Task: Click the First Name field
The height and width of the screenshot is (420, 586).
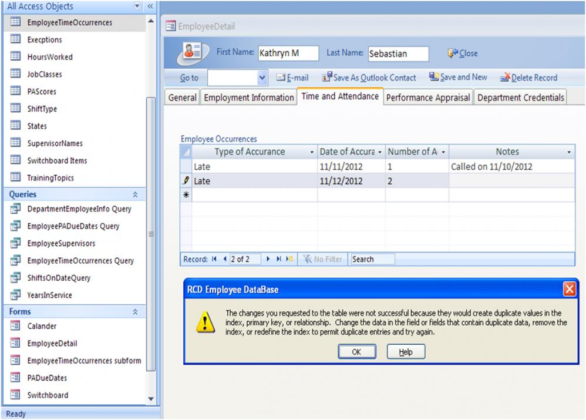Action: click(288, 53)
